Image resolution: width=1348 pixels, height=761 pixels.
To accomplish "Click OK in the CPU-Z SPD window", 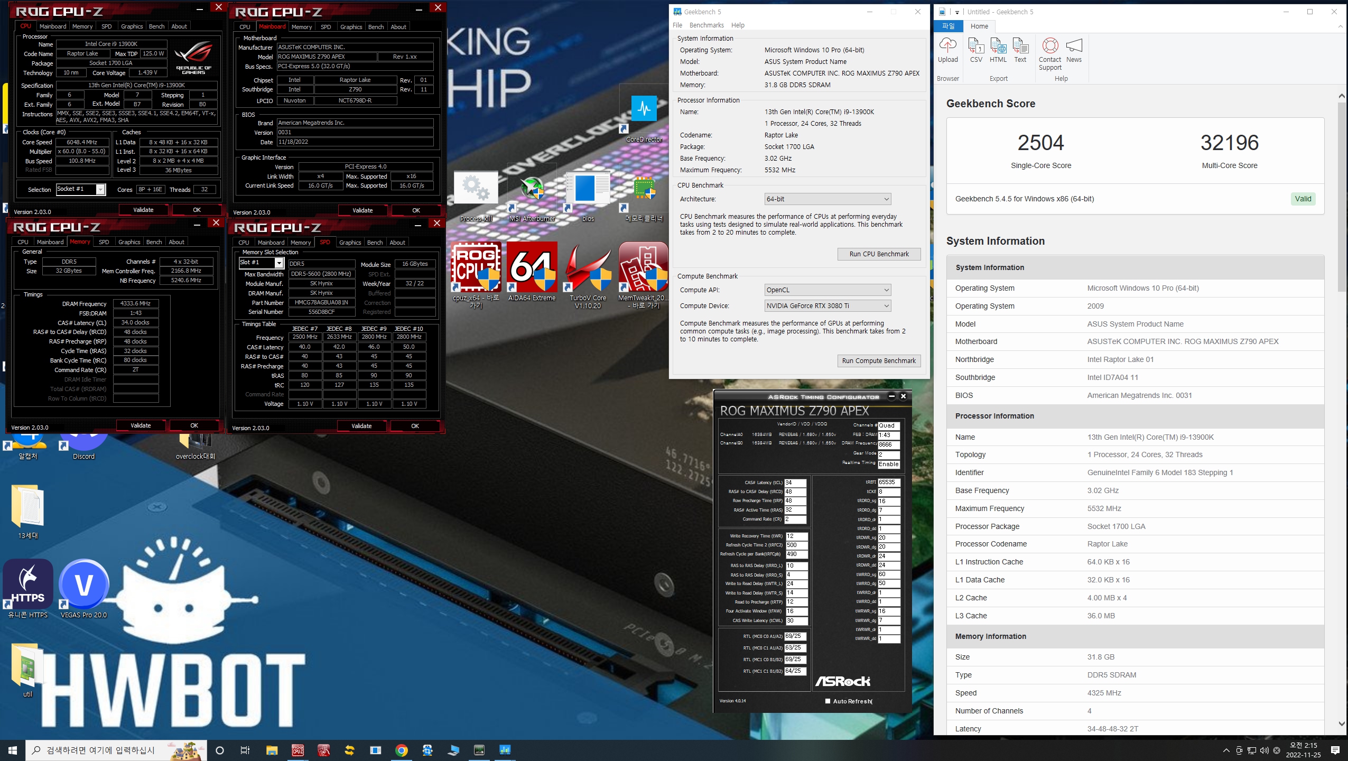I will coord(415,426).
